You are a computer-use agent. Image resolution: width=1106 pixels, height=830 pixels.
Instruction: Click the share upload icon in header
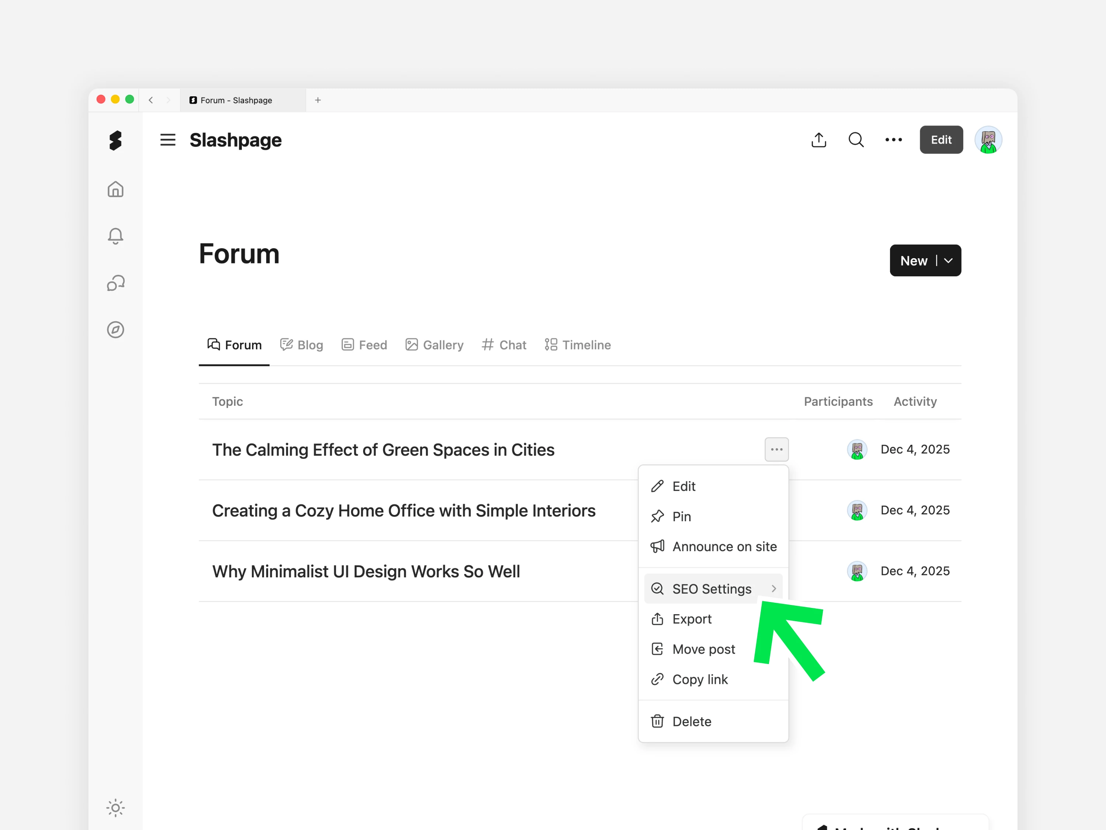818,140
